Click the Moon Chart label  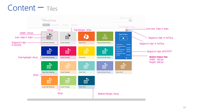119,72
